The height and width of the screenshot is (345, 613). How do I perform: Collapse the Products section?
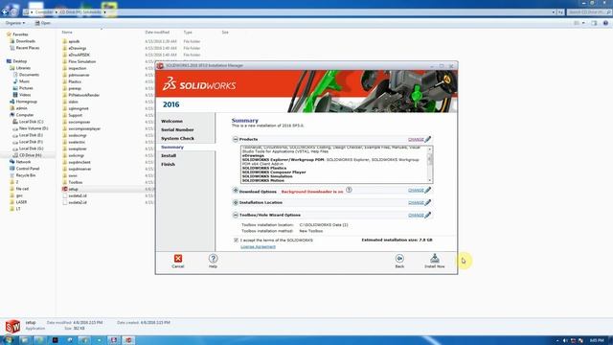pos(236,139)
